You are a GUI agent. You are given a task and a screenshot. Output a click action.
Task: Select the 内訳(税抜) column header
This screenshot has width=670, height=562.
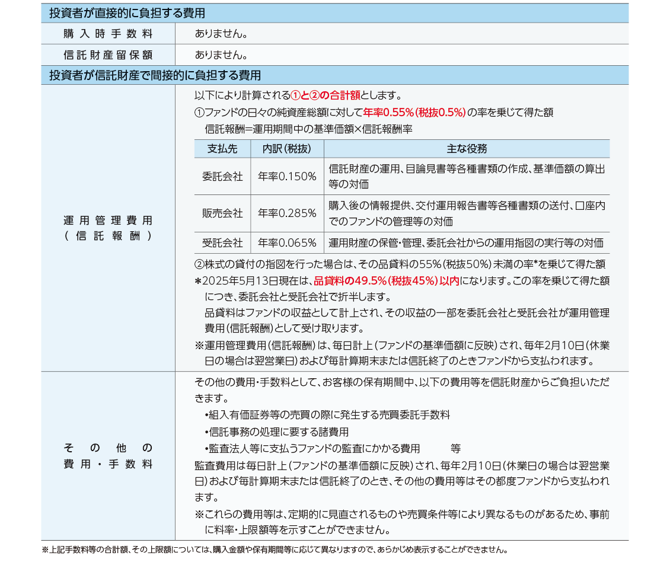click(x=287, y=149)
